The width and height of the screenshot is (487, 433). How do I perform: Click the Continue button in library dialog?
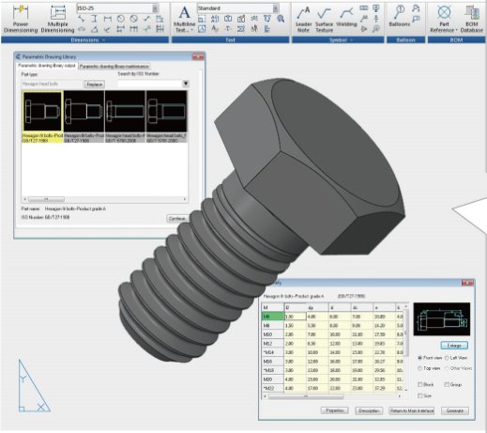pyautogui.click(x=177, y=219)
